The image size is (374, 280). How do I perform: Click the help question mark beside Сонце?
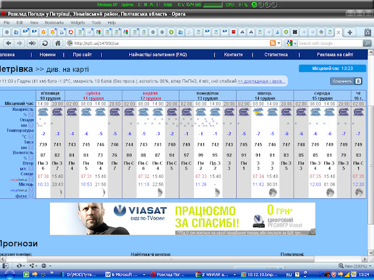[31, 179]
